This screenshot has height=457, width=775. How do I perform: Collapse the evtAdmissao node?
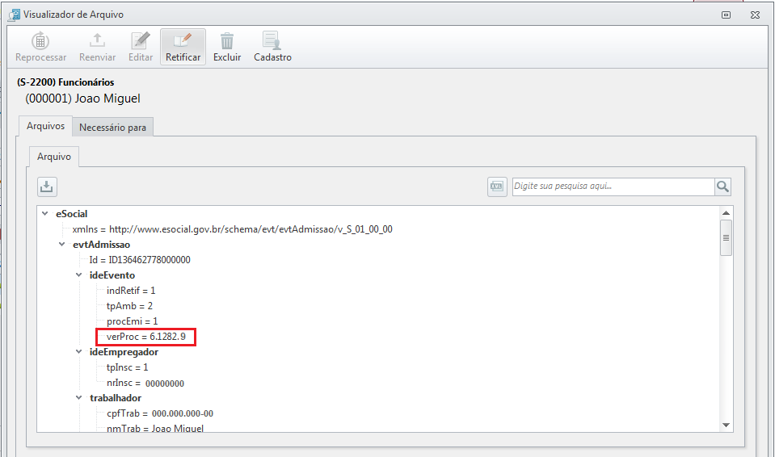tap(61, 244)
